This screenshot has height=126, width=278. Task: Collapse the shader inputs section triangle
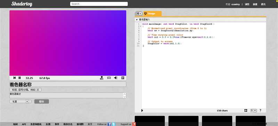[137, 20]
